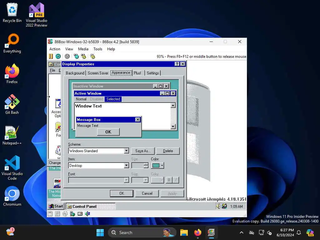The image size is (320, 240).
Task: Click Save As... scheme button
Action: [x=143, y=151]
